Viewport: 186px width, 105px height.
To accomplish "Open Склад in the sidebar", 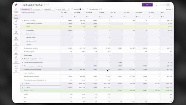I will pyautogui.click(x=16, y=67).
